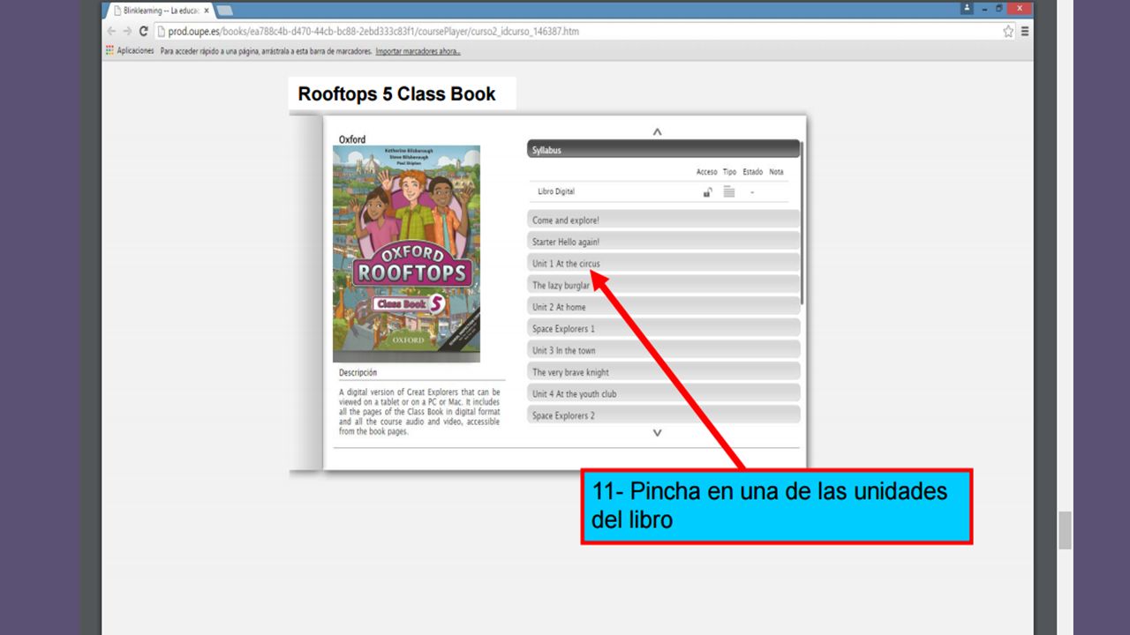1130x635 pixels.
Task: Open a new browser tab
Action: 224,11
